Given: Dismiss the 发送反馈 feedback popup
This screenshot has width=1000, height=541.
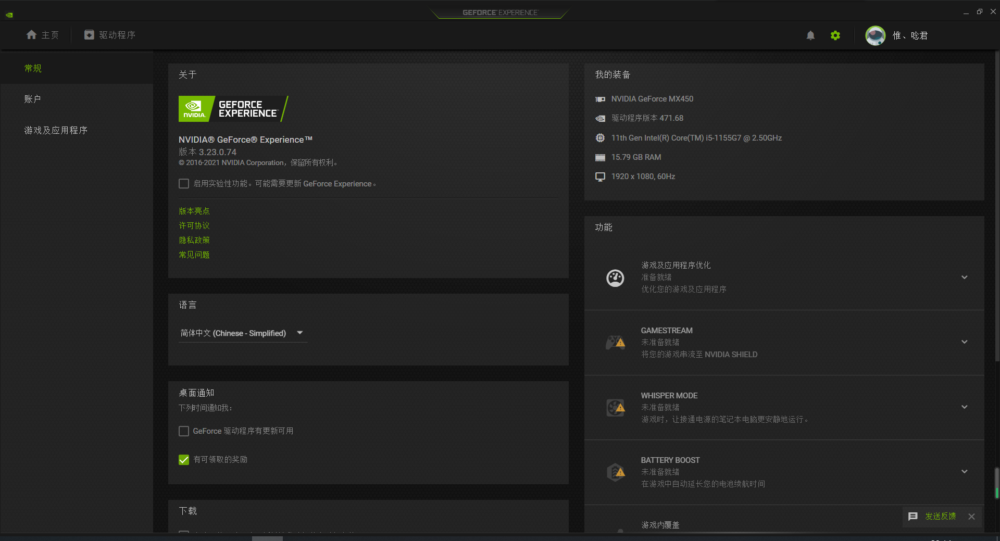Looking at the screenshot, I should [x=971, y=517].
